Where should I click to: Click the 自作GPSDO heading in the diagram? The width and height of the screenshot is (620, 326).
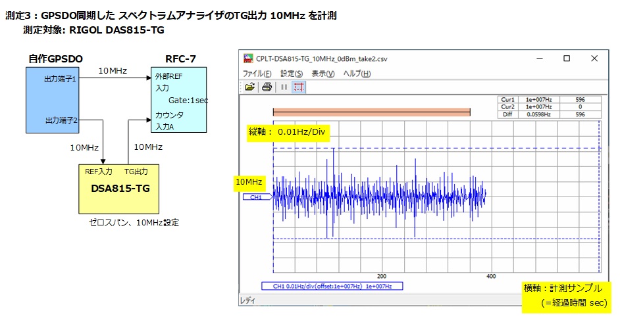pos(56,59)
